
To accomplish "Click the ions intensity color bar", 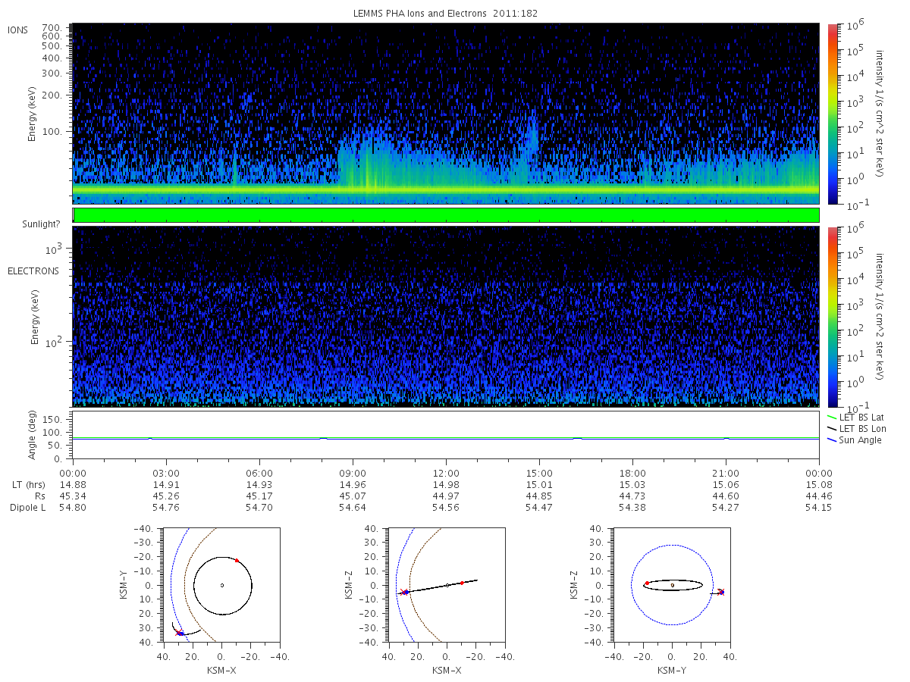I will coord(832,114).
